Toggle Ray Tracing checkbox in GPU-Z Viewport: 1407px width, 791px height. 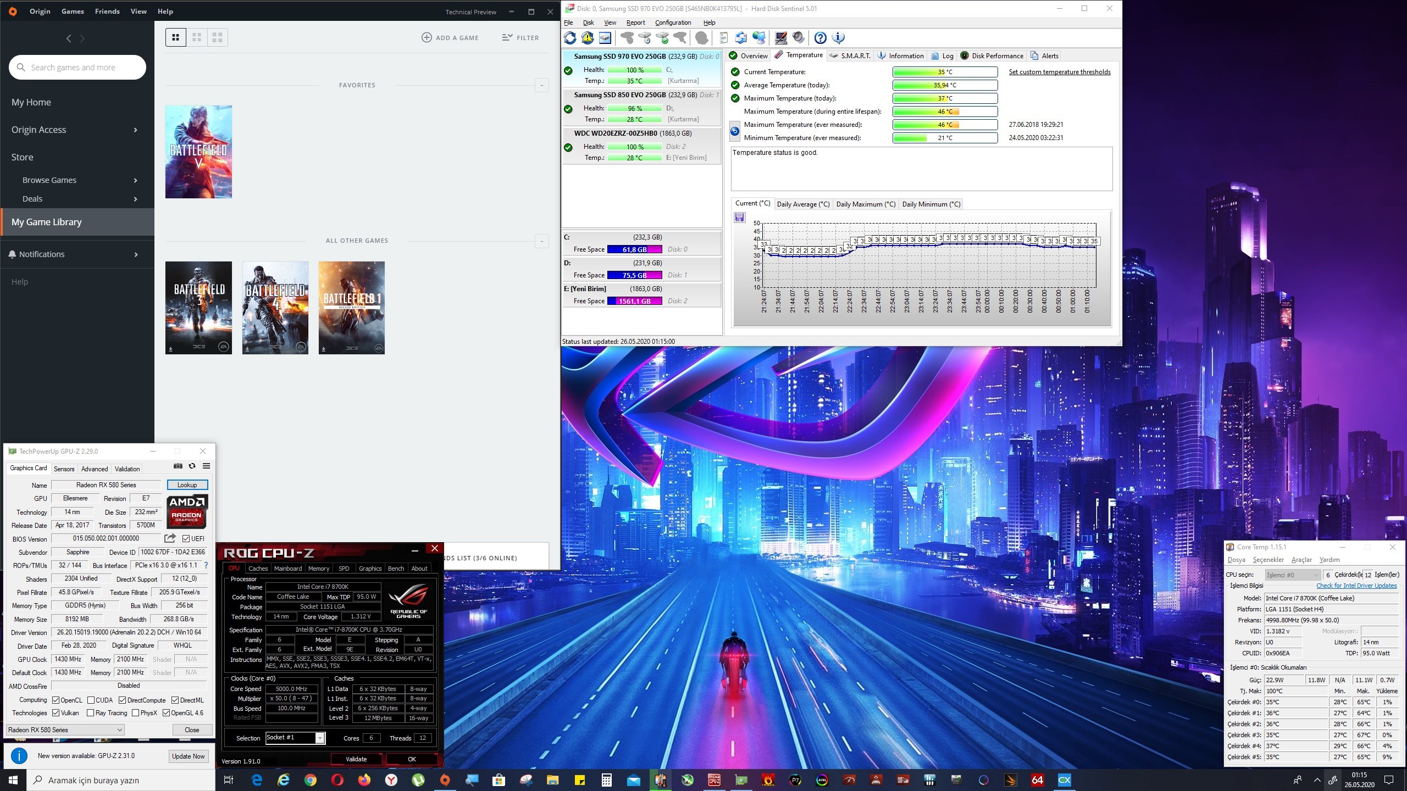90,713
